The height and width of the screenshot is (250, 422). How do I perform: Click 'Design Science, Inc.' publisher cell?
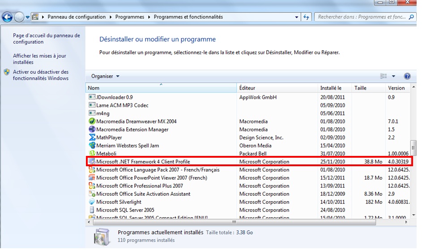click(x=261, y=138)
